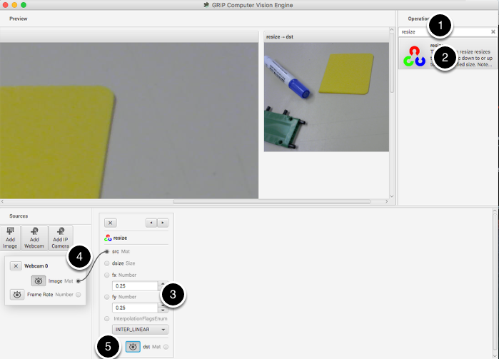Toggle preview of Webcam 0 Image
499x359 pixels.
[39, 280]
